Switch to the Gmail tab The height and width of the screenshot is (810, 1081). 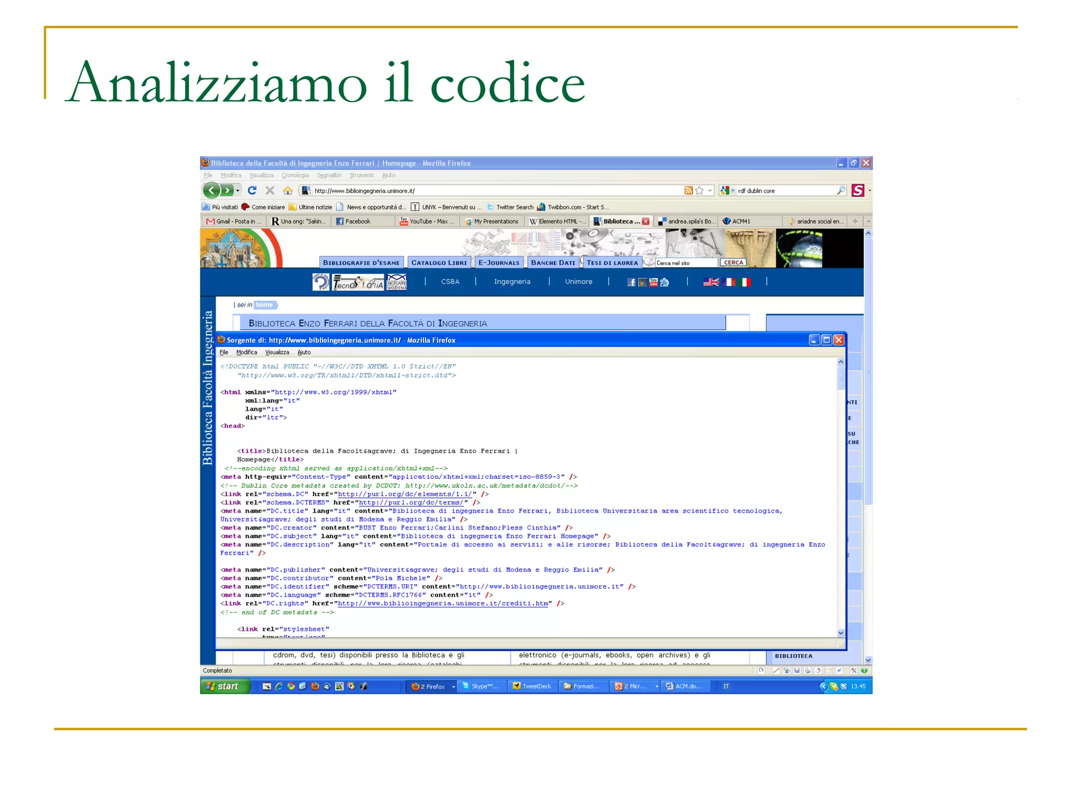click(234, 221)
